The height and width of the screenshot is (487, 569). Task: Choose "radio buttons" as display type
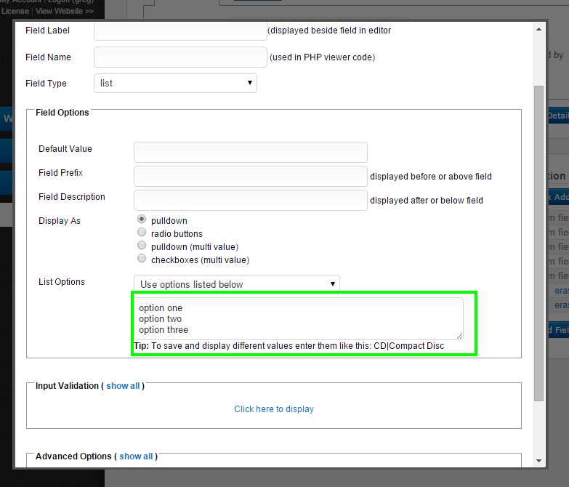coord(142,233)
